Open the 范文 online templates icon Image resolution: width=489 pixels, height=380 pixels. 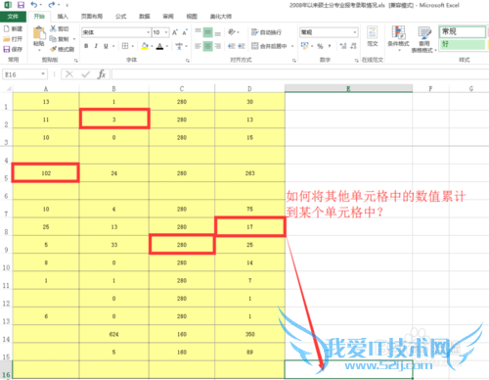[372, 32]
